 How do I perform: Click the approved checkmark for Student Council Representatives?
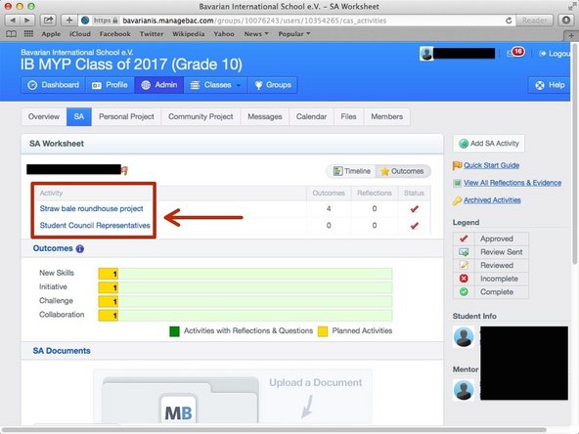tap(415, 226)
